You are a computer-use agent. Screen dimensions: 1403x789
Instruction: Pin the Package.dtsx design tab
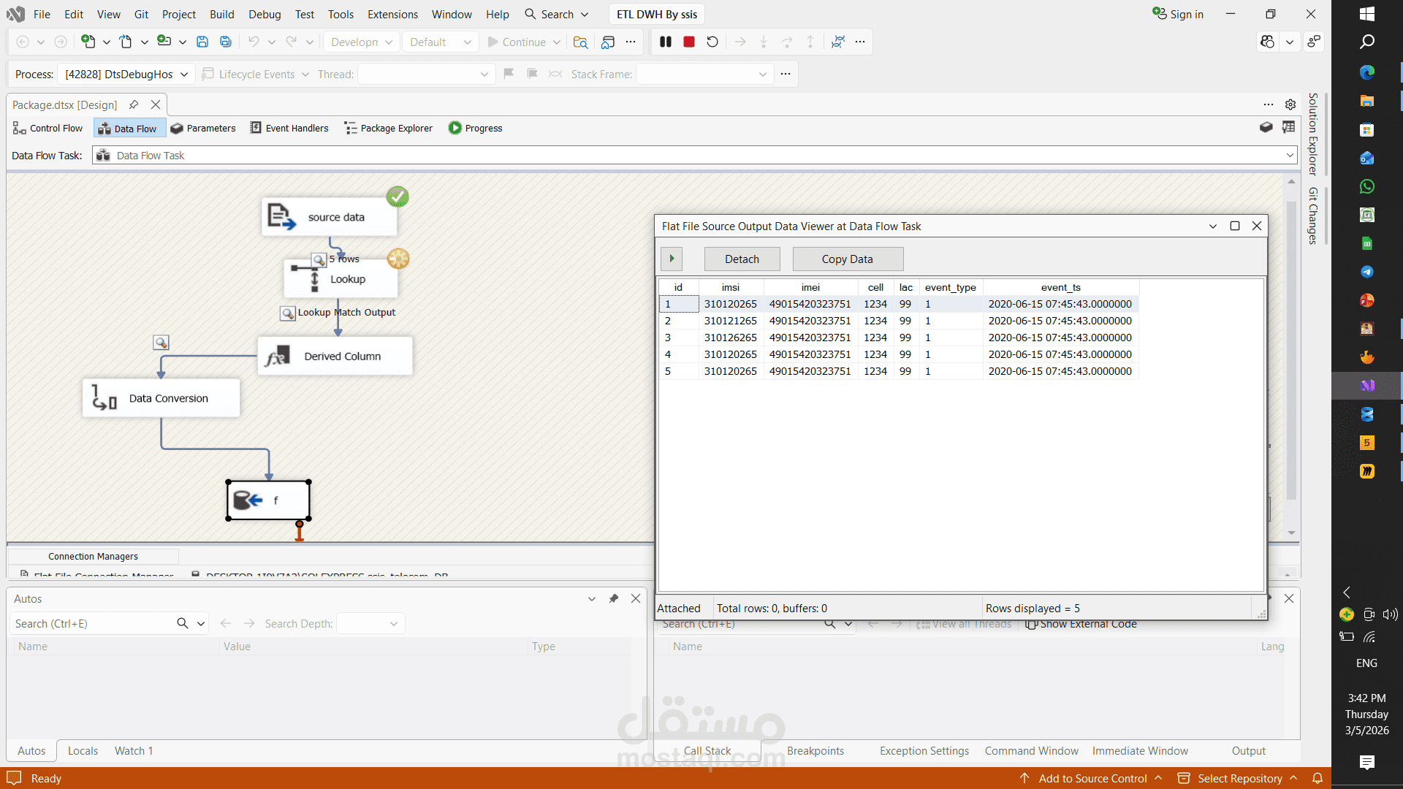tap(134, 104)
